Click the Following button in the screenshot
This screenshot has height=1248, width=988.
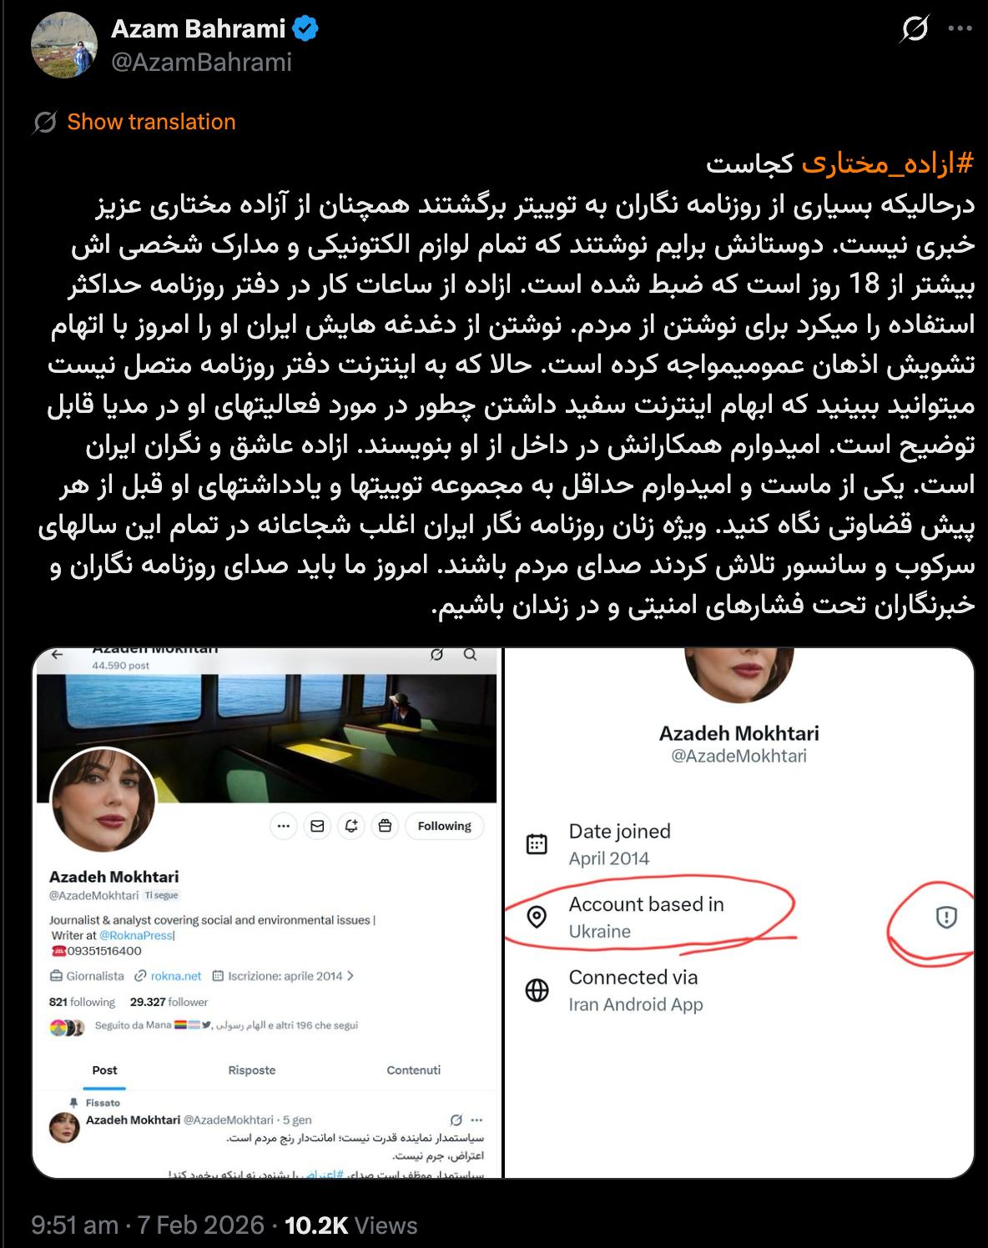(444, 826)
